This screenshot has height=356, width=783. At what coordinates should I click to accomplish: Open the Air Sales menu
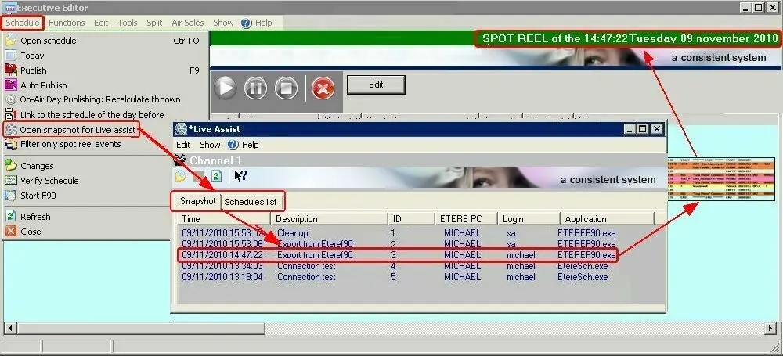(x=186, y=23)
